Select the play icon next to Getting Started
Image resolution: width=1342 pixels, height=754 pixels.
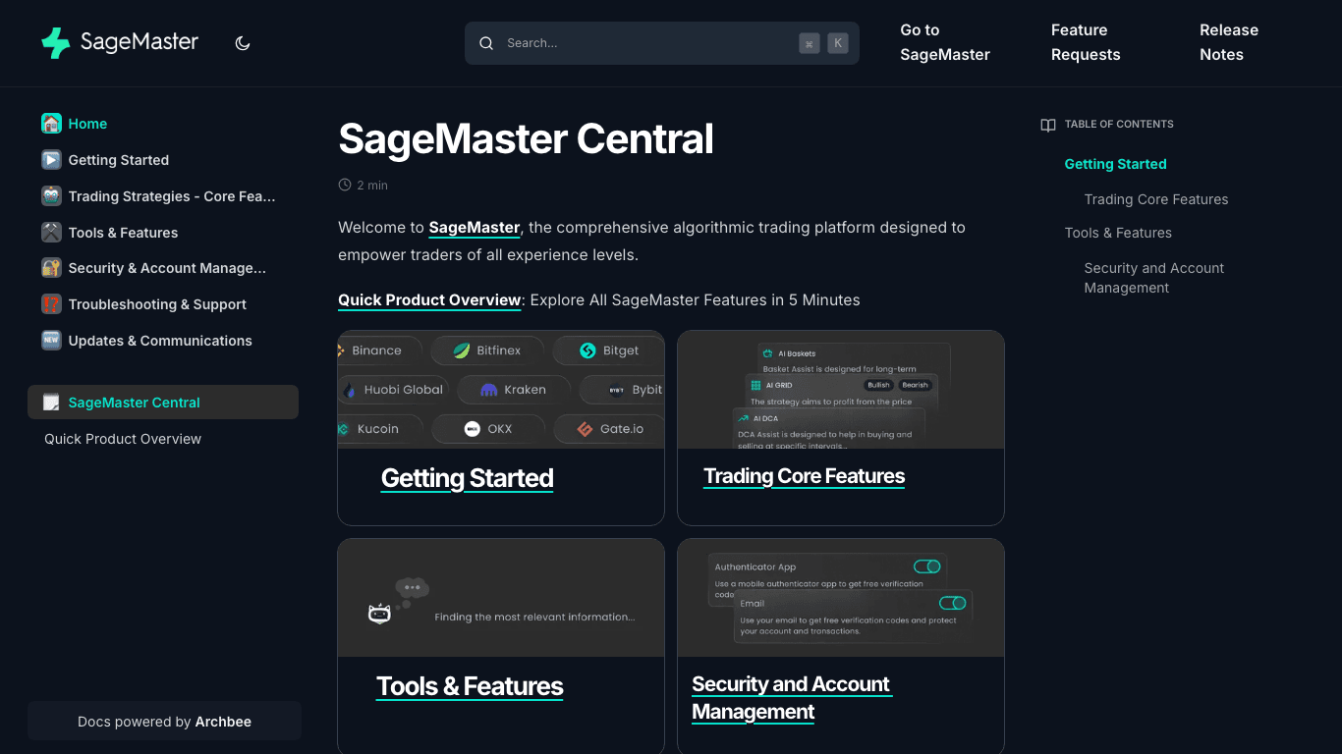click(x=51, y=159)
